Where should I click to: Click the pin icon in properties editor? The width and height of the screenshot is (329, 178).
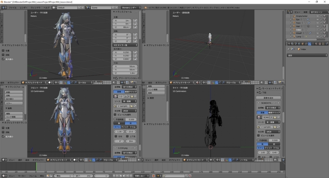(x=288, y=49)
